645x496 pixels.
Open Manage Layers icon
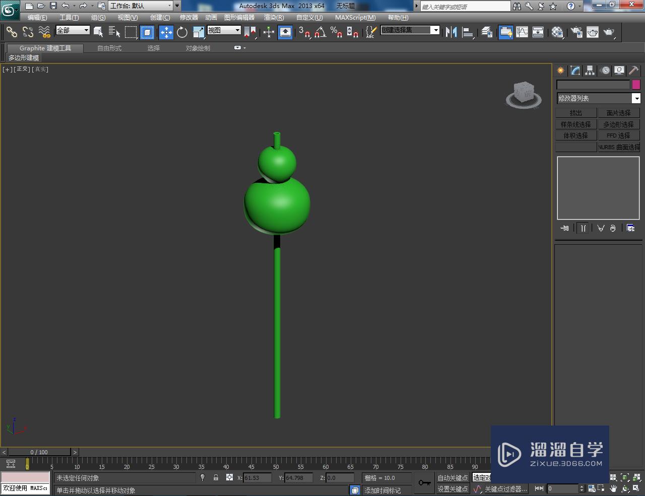(487, 32)
